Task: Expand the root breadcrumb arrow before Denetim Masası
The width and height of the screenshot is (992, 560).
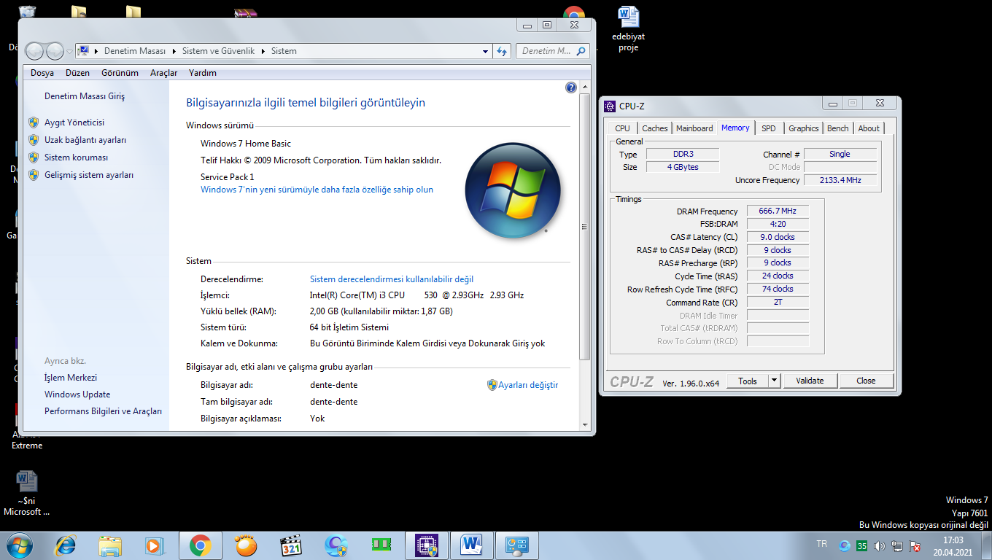Action: 96,51
